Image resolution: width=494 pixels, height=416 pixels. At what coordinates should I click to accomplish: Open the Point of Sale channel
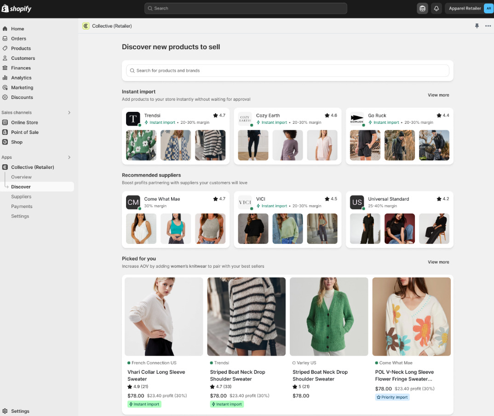click(25, 132)
